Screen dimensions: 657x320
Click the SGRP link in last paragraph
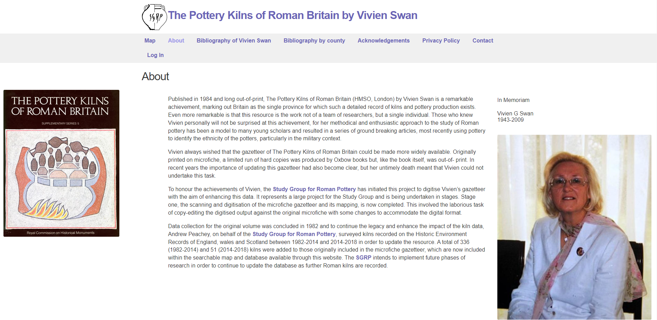coord(364,257)
